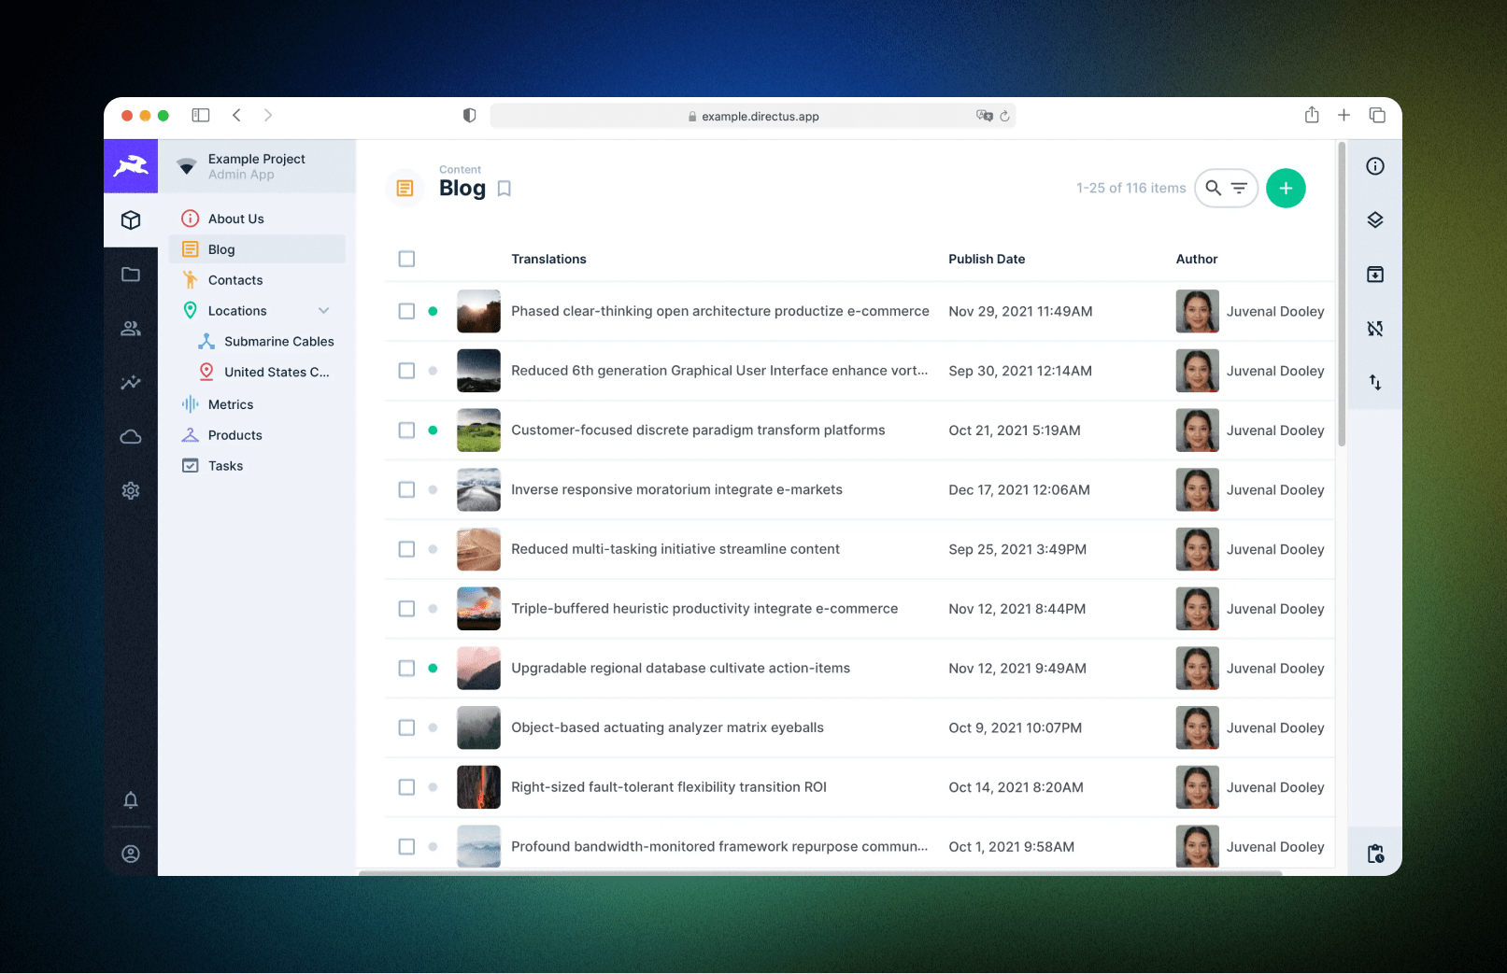Click 'Nov 29, 2021 11:49AM' date cell
1507x974 pixels.
(x=1020, y=311)
